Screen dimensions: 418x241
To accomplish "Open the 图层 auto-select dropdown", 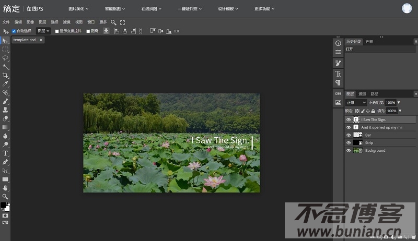I will [43, 31].
